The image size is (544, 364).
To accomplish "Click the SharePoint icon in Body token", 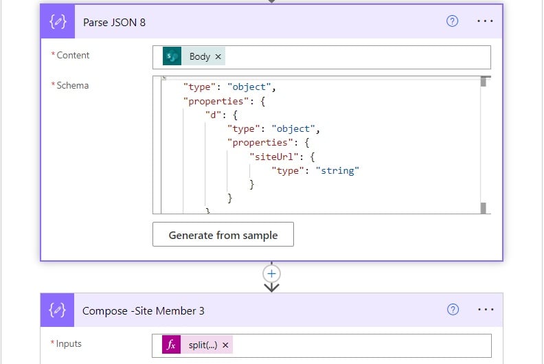I will click(172, 56).
